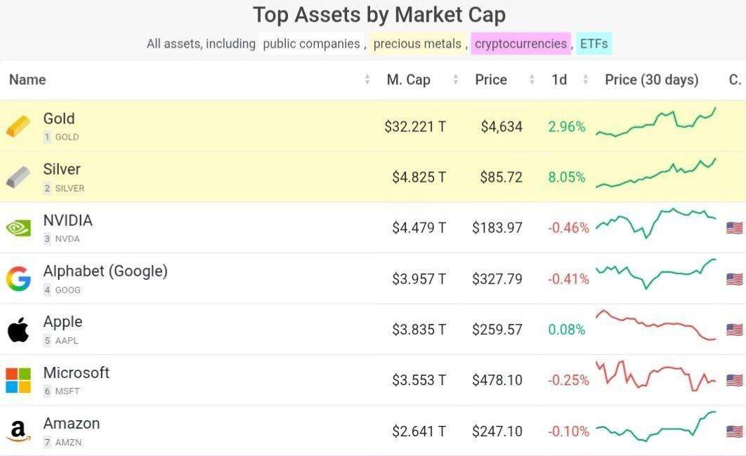The image size is (746, 456).
Task: Click Gold's 30-day price sparkline chart
Action: click(656, 123)
